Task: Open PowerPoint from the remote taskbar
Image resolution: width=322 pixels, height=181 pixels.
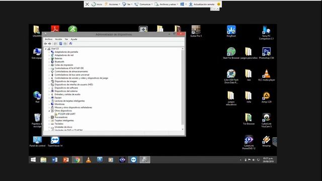Action: (66, 160)
